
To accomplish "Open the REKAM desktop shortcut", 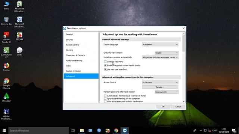I will tap(19, 36).
